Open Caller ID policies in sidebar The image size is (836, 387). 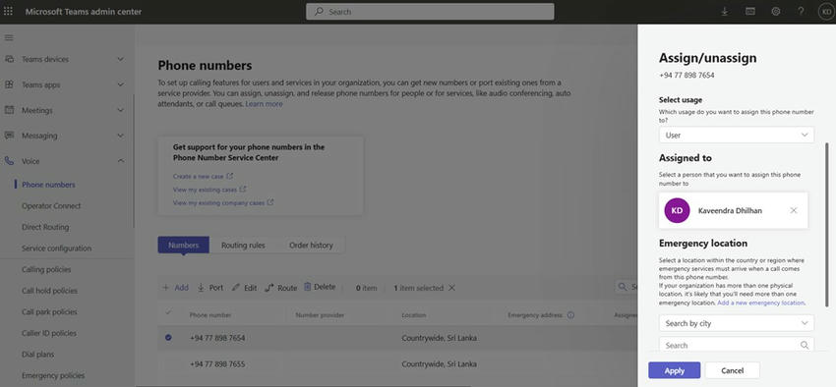(49, 333)
